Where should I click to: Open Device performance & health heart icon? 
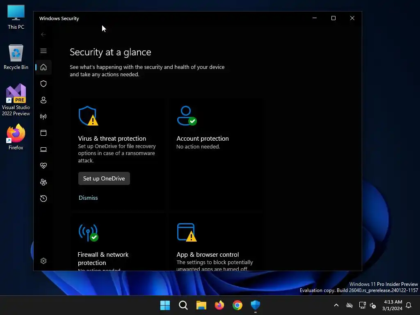tap(43, 166)
